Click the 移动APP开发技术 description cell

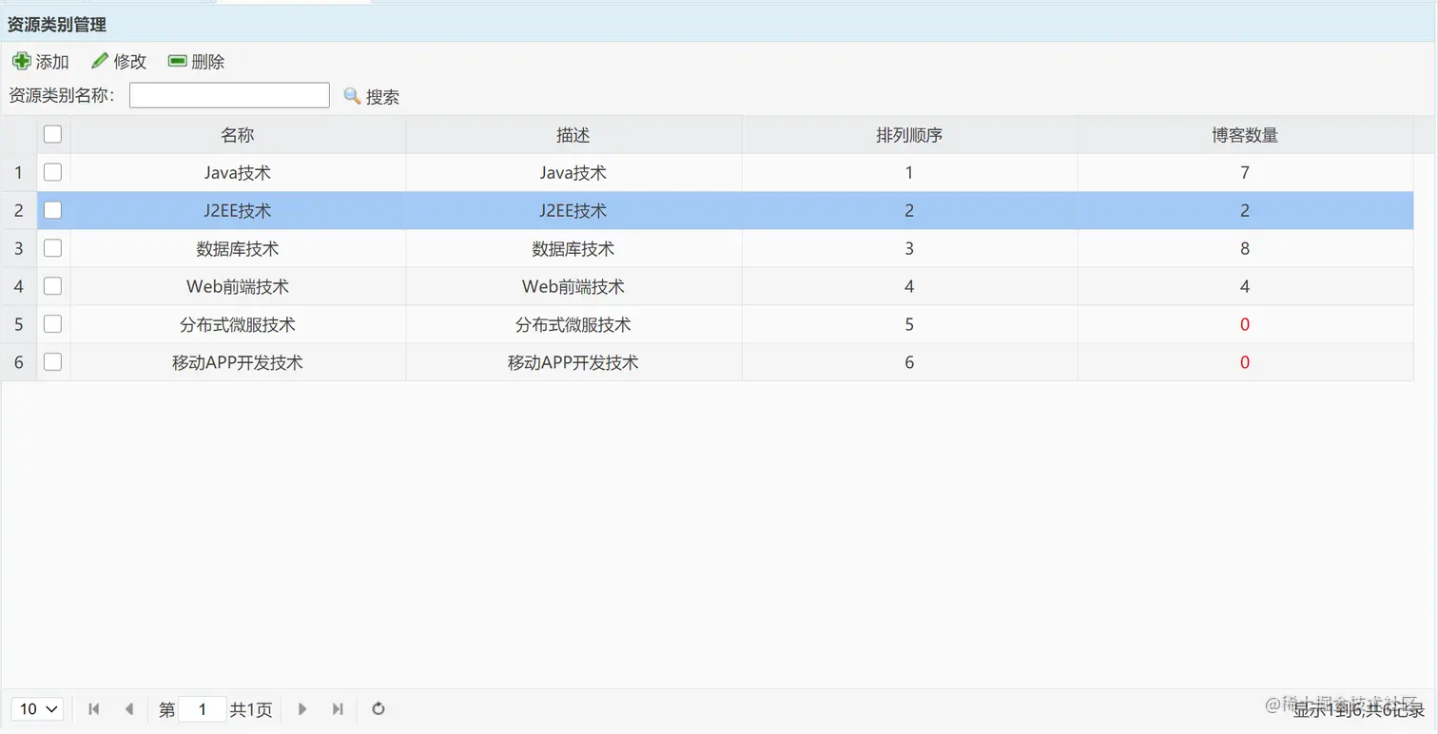pyautogui.click(x=573, y=363)
